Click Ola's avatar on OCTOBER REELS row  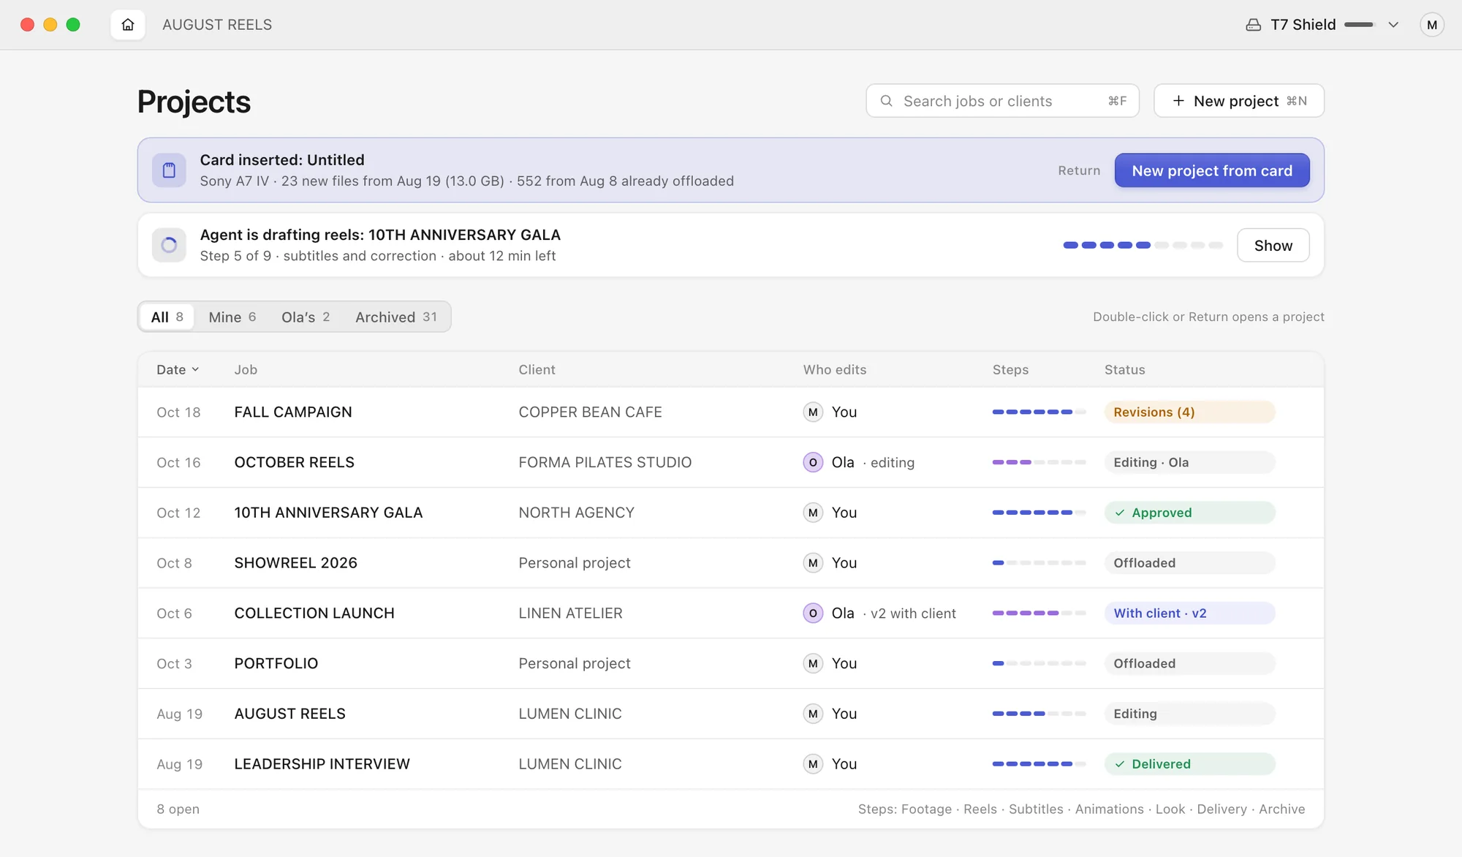tap(813, 462)
